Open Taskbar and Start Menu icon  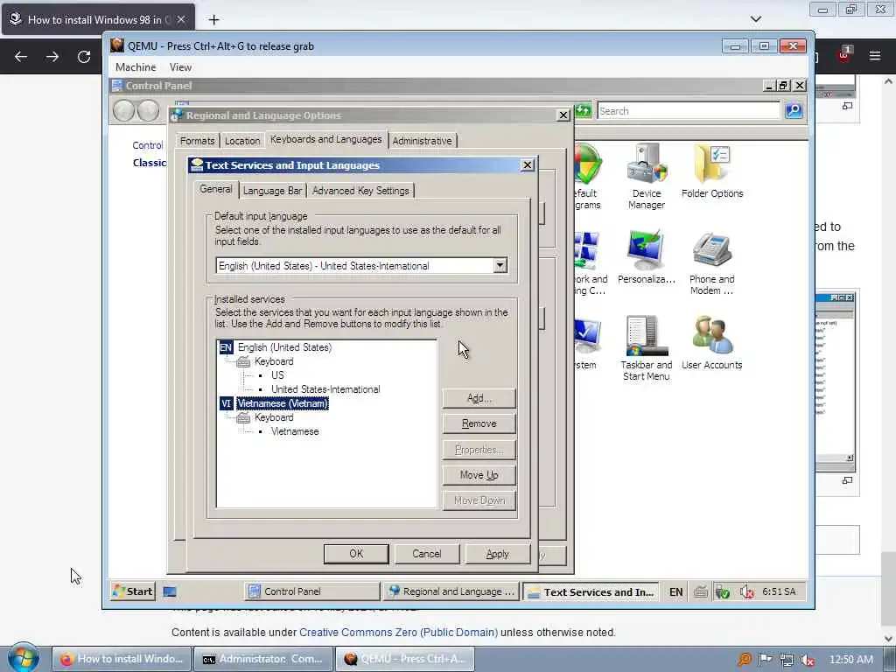[647, 347]
